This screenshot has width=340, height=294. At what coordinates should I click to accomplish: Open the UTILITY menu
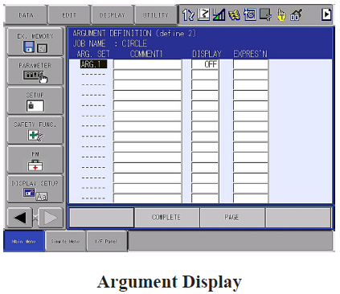pyautogui.click(x=156, y=15)
